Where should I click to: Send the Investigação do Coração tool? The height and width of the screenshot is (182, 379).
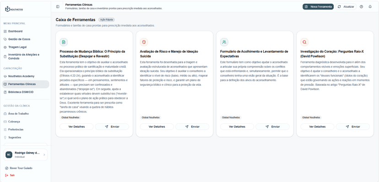[352, 127]
